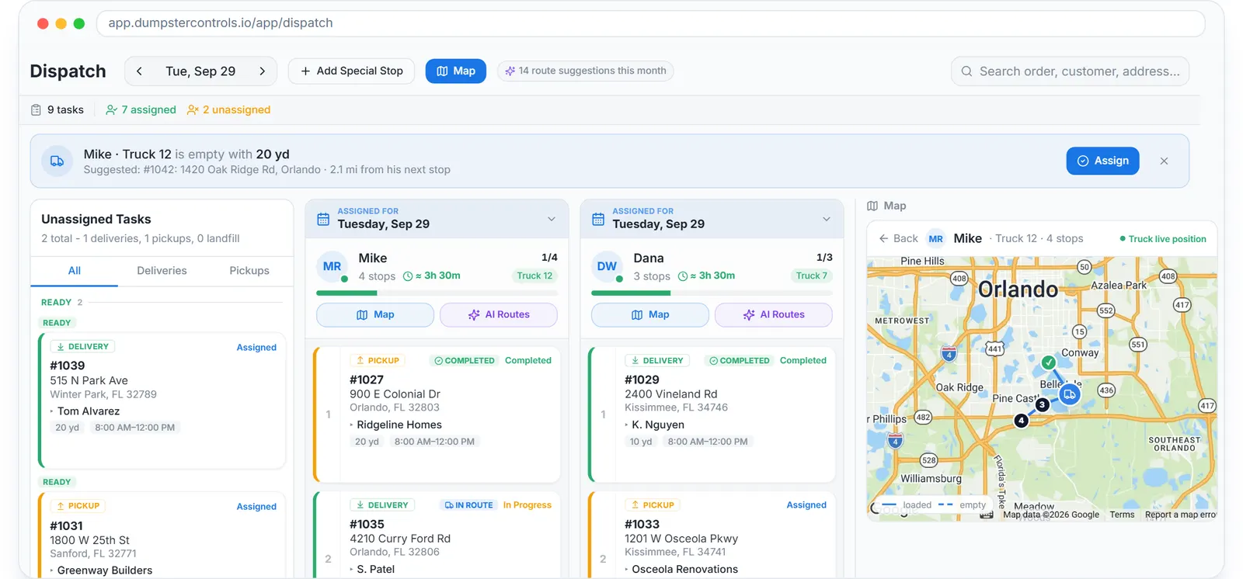This screenshot has height=579, width=1243.
Task: Click the MR badge in map header
Action: 936,239
